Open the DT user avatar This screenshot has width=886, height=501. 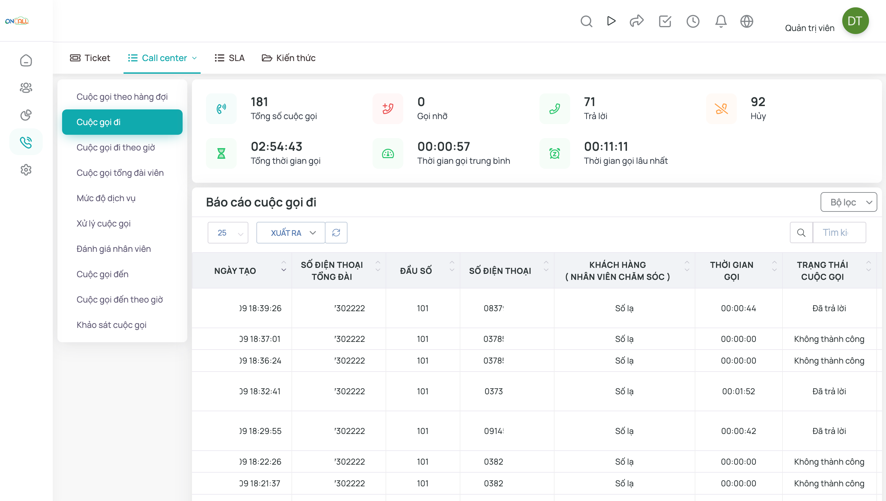pyautogui.click(x=855, y=21)
